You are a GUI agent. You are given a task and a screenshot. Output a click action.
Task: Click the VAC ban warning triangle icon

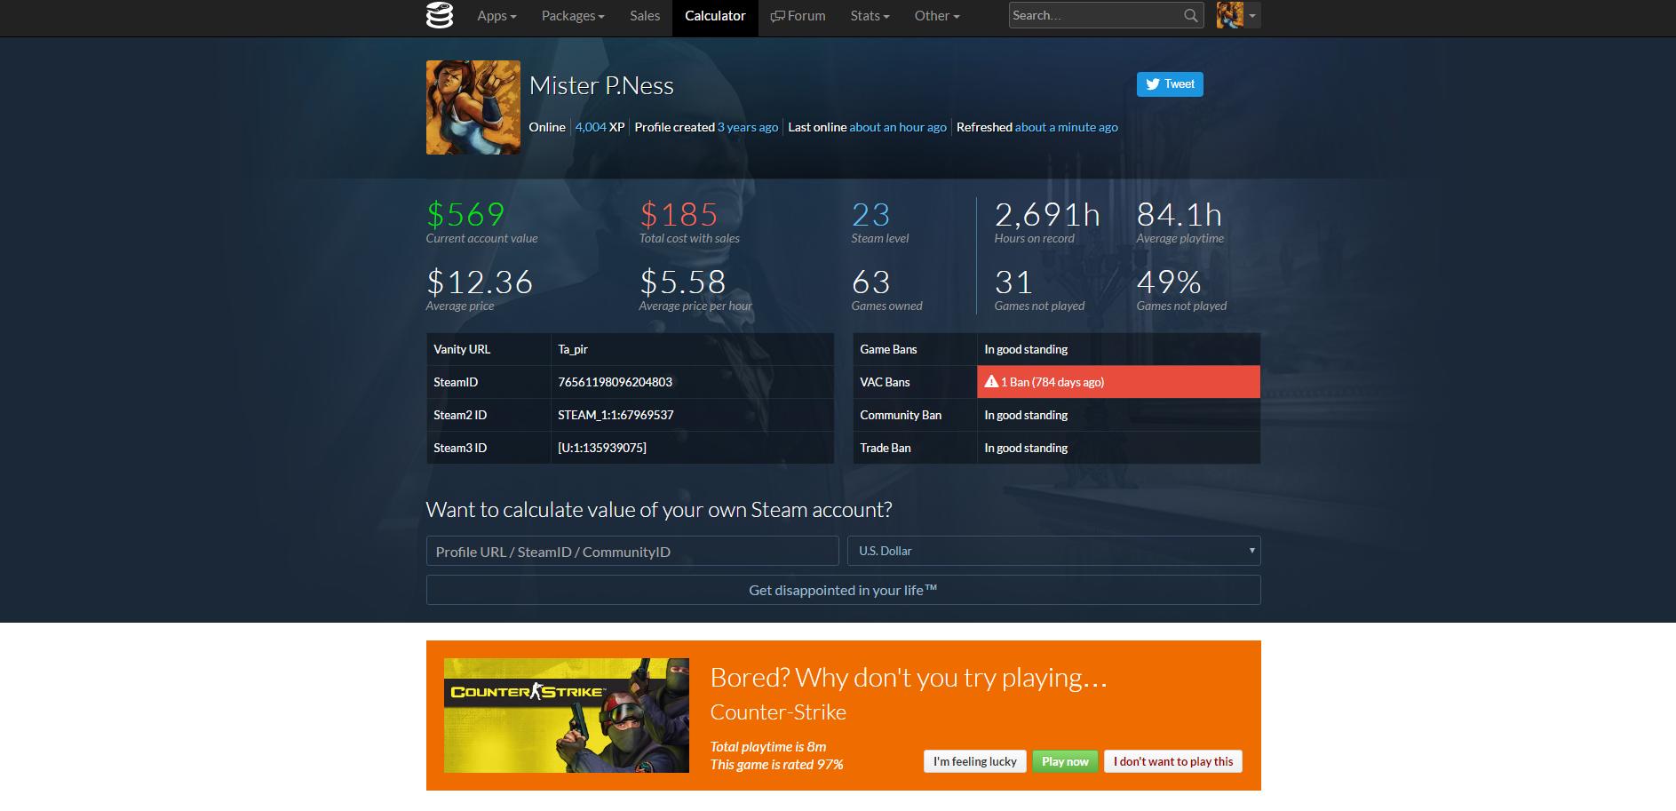[x=991, y=382]
